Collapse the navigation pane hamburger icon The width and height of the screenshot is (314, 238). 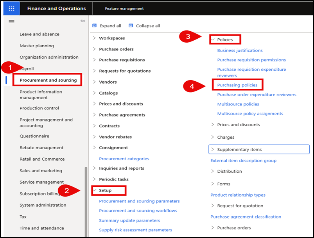(x=11, y=21)
